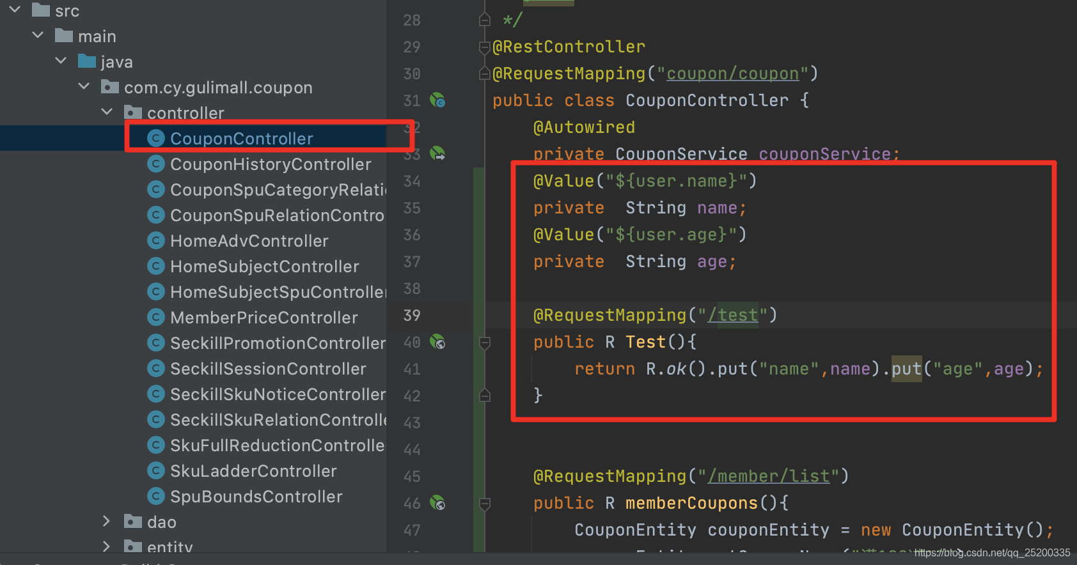Open MemberPriceController file
The width and height of the screenshot is (1077, 565).
click(264, 317)
